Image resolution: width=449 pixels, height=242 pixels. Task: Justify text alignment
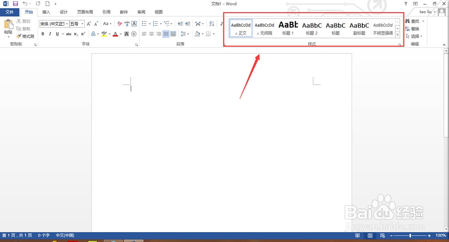(x=166, y=34)
